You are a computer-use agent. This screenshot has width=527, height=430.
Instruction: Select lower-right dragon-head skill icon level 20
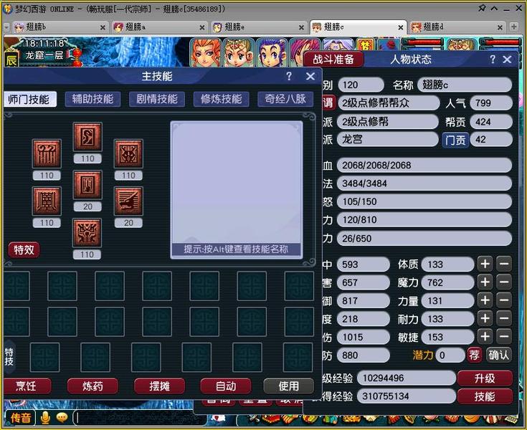pyautogui.click(x=128, y=201)
